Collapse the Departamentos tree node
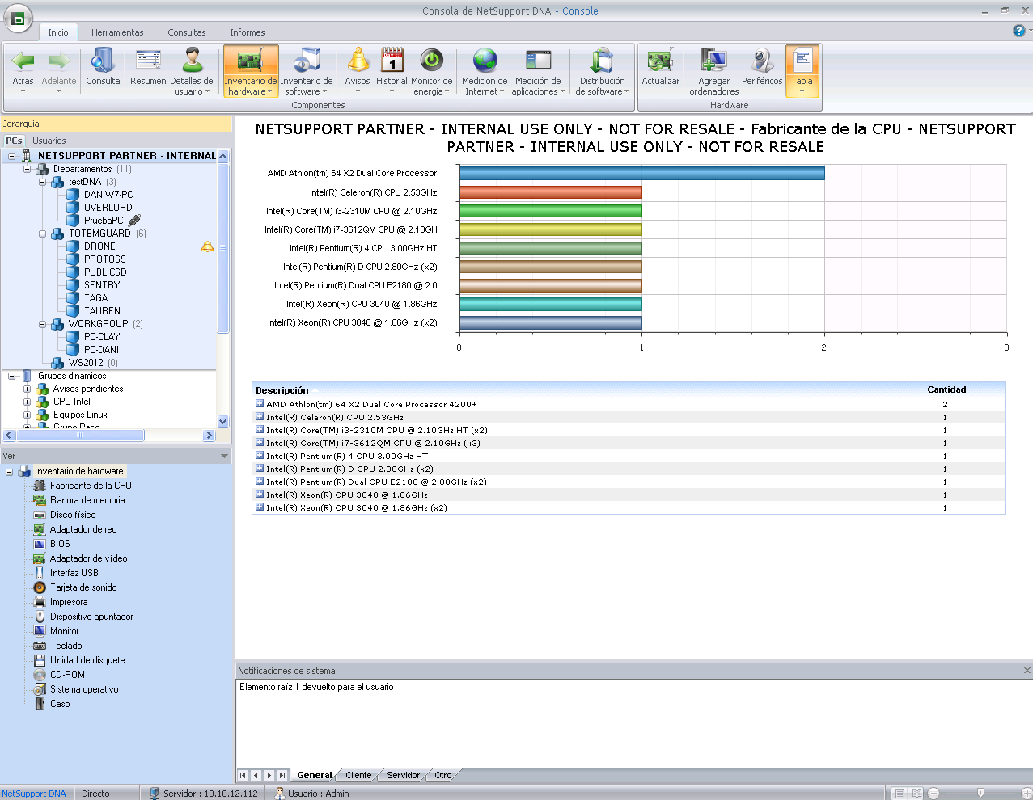This screenshot has width=1033, height=800. coord(27,169)
